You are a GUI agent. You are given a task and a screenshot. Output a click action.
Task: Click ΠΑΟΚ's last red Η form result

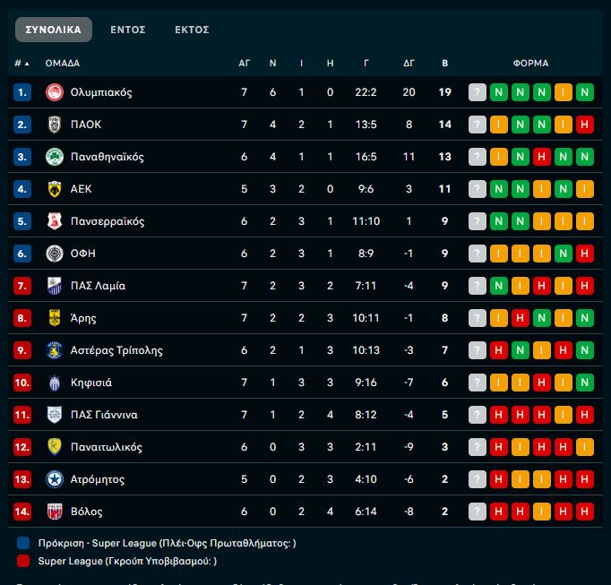pos(585,125)
